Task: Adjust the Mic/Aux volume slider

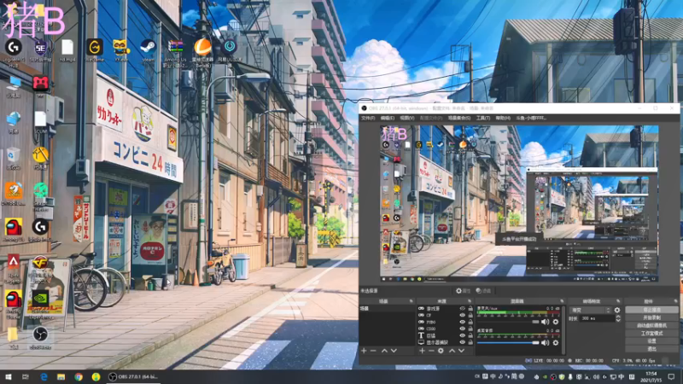Action: click(508, 322)
